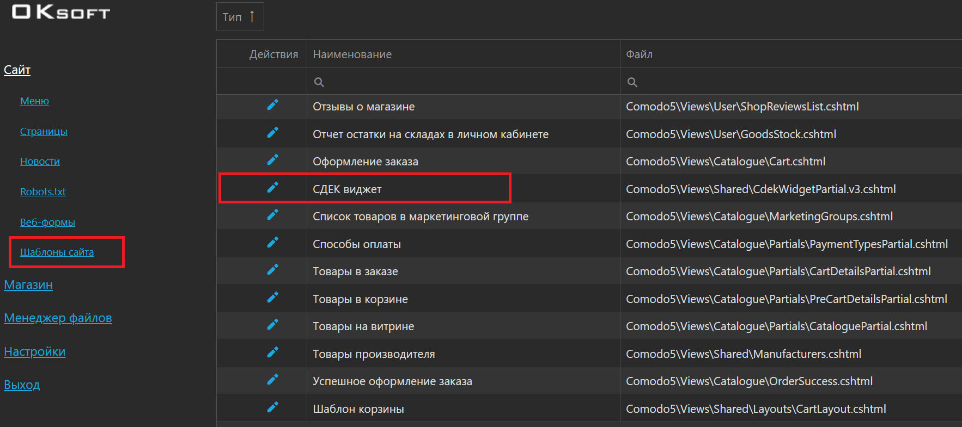Viewport: 962px width, 427px height.
Task: Click pencil for Успешное оформление заказа
Action: 272,380
